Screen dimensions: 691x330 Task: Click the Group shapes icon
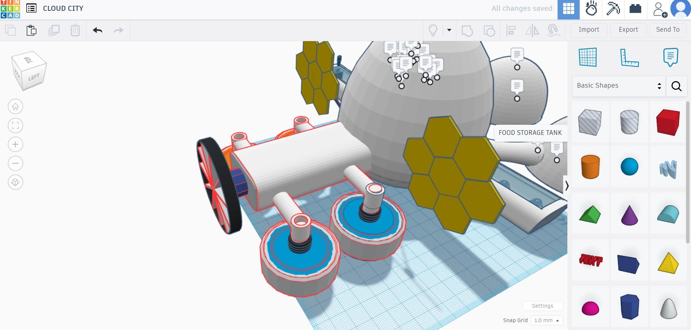click(x=467, y=31)
